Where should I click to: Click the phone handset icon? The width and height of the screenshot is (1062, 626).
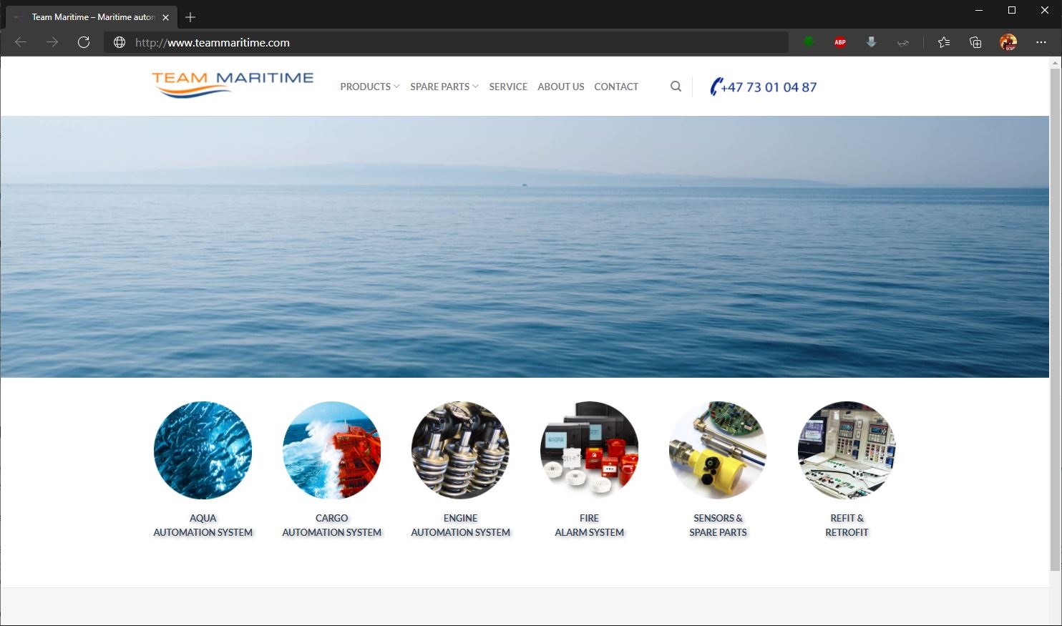coord(716,87)
